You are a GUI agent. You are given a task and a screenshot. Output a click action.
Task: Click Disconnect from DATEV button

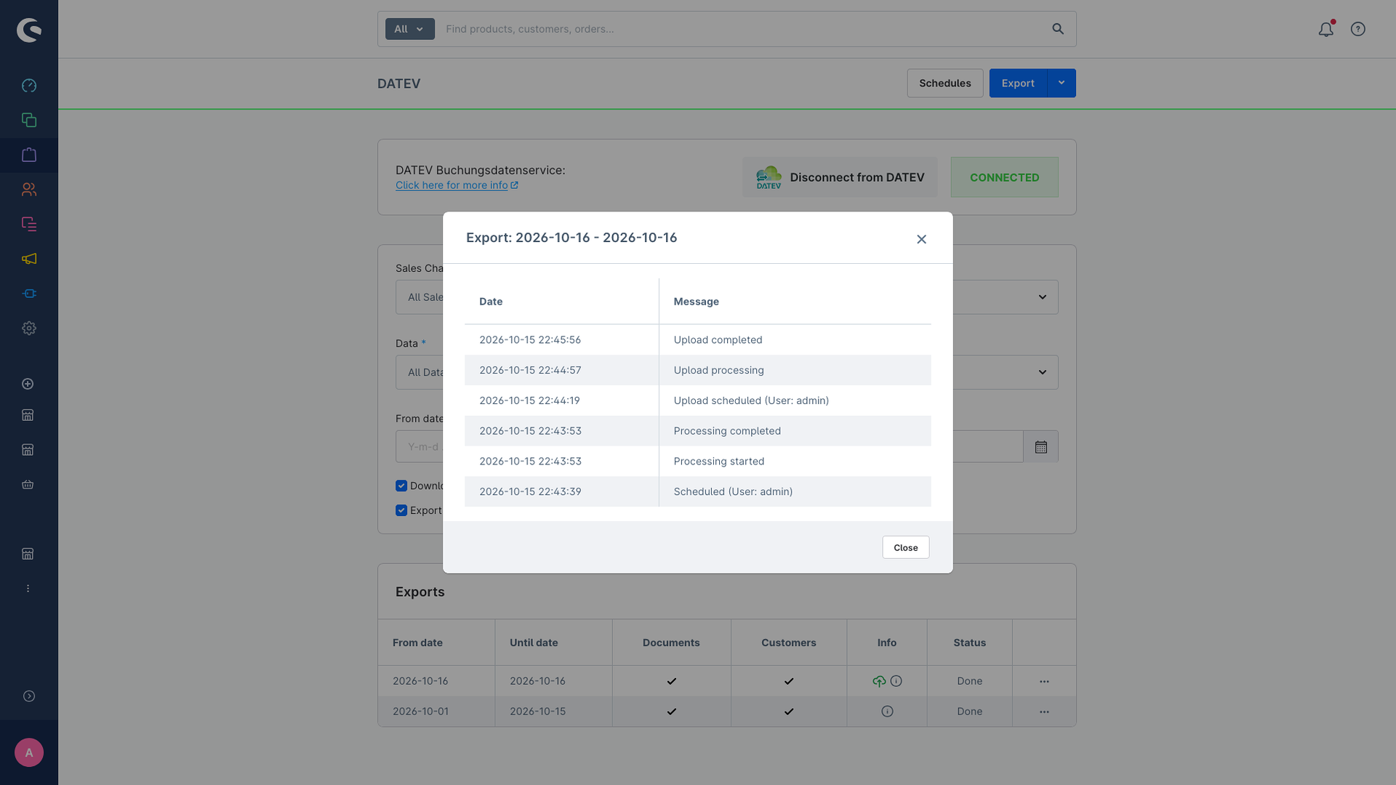840,177
